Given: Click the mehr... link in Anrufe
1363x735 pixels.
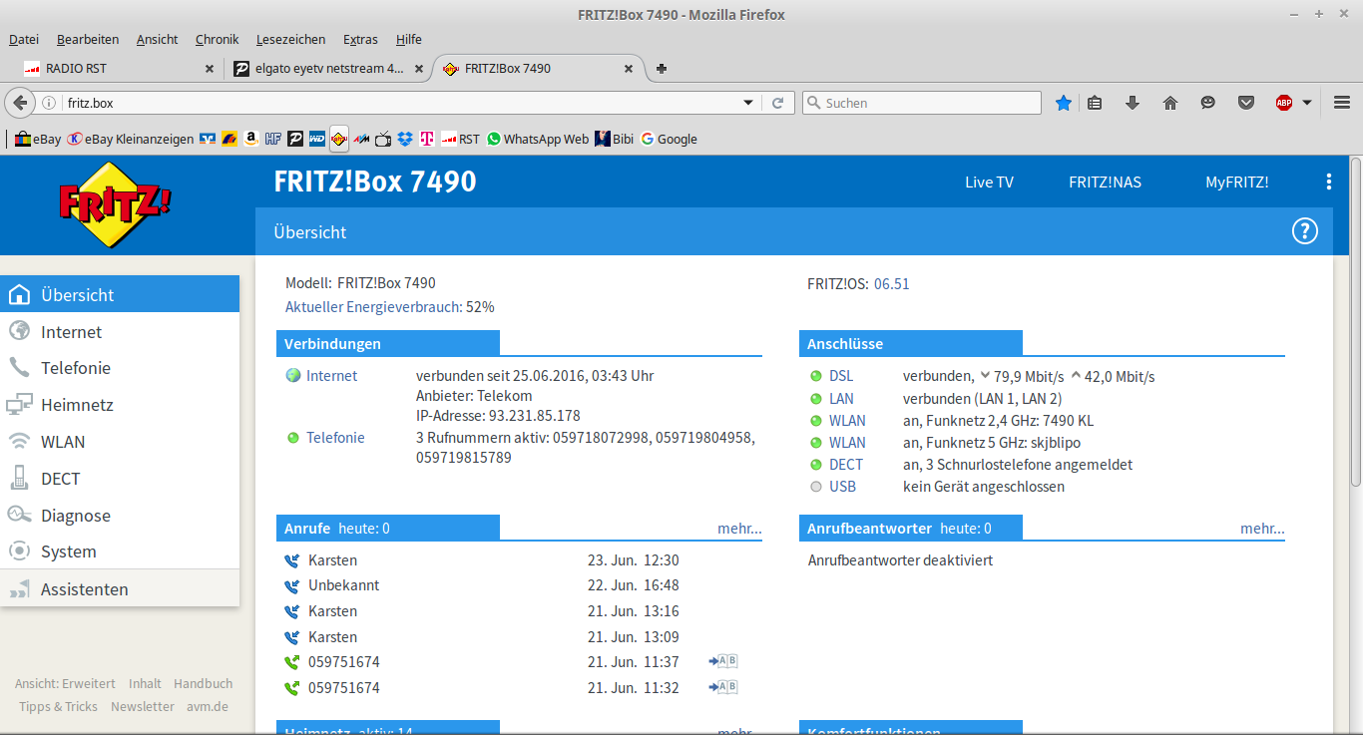Looking at the screenshot, I should coord(739,529).
